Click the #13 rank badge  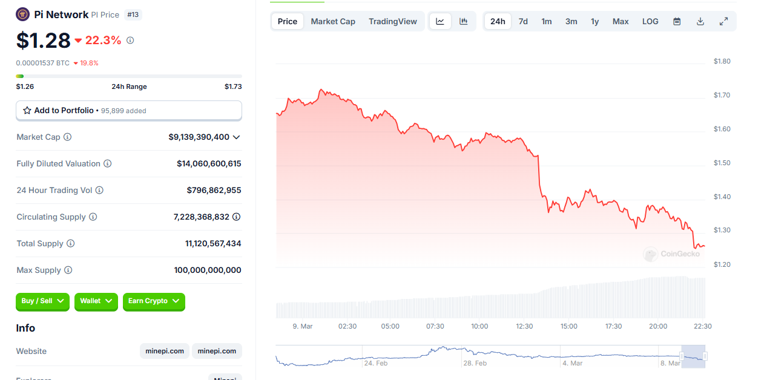tap(133, 15)
